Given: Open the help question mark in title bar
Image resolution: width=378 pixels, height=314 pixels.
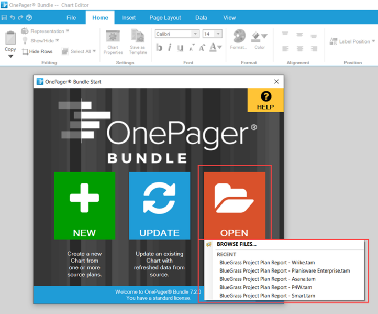Looking at the screenshot, I should point(29,18).
